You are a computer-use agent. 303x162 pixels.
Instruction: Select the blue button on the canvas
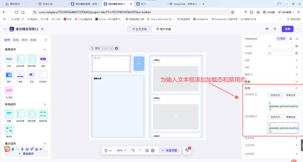139,64
